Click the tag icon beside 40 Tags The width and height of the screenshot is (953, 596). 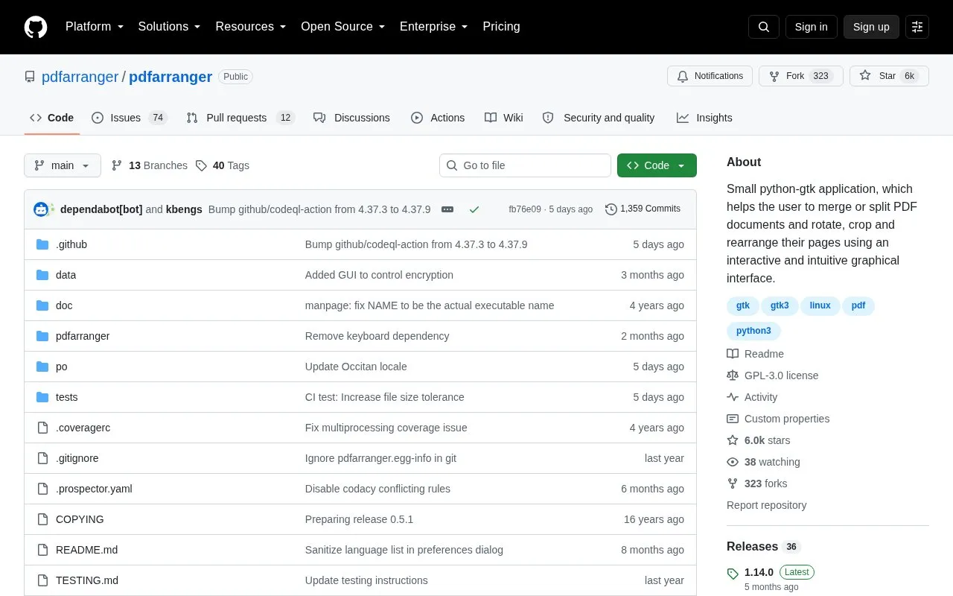coord(201,165)
